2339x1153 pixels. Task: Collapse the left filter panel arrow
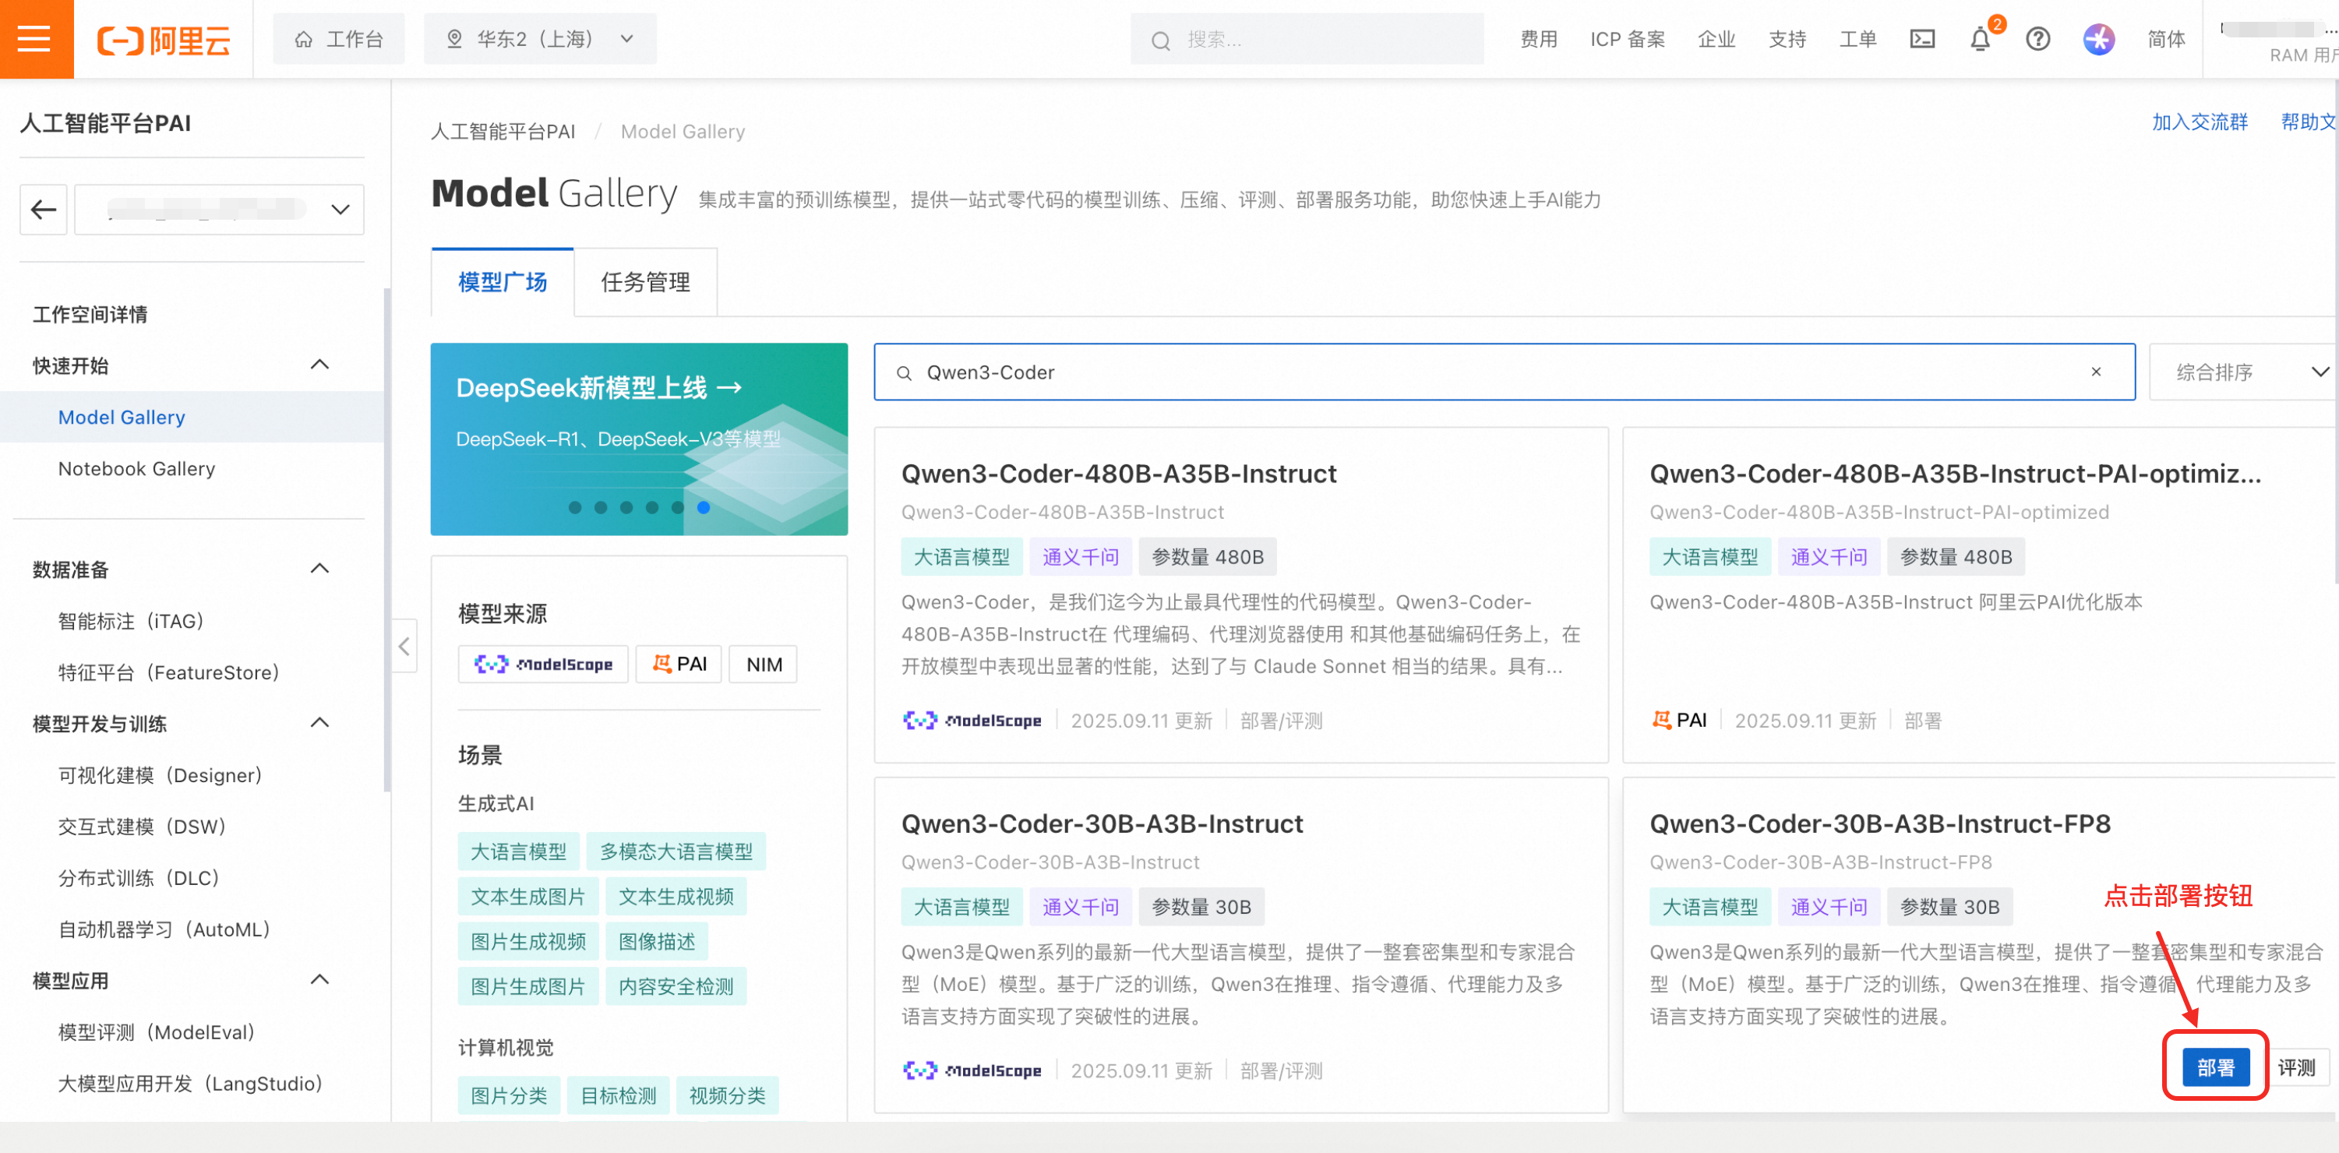click(x=404, y=646)
